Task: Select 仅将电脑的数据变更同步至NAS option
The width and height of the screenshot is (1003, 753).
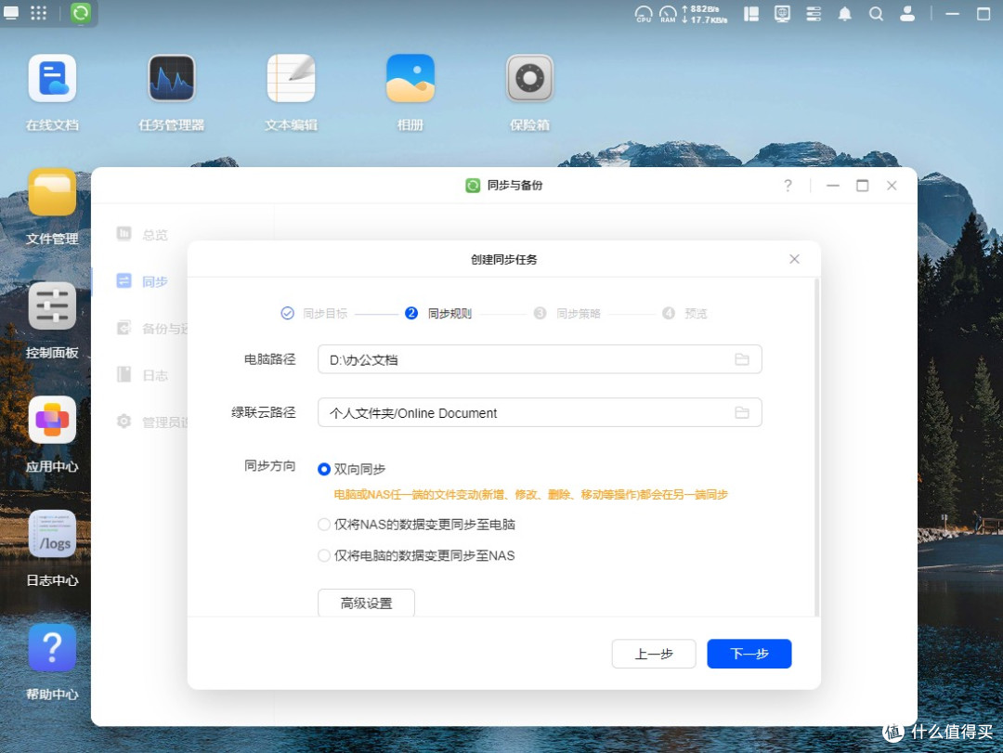Action: click(x=324, y=555)
